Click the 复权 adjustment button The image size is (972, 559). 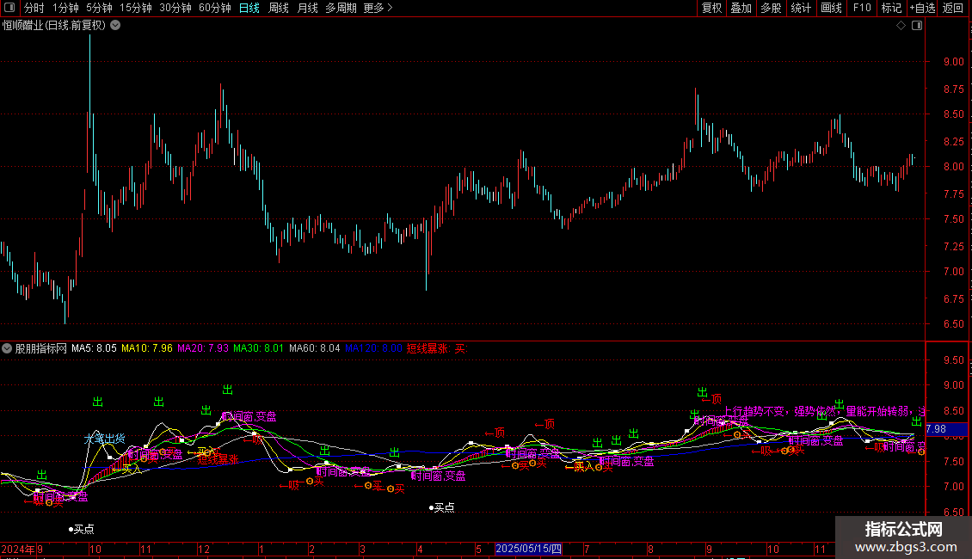pos(711,8)
